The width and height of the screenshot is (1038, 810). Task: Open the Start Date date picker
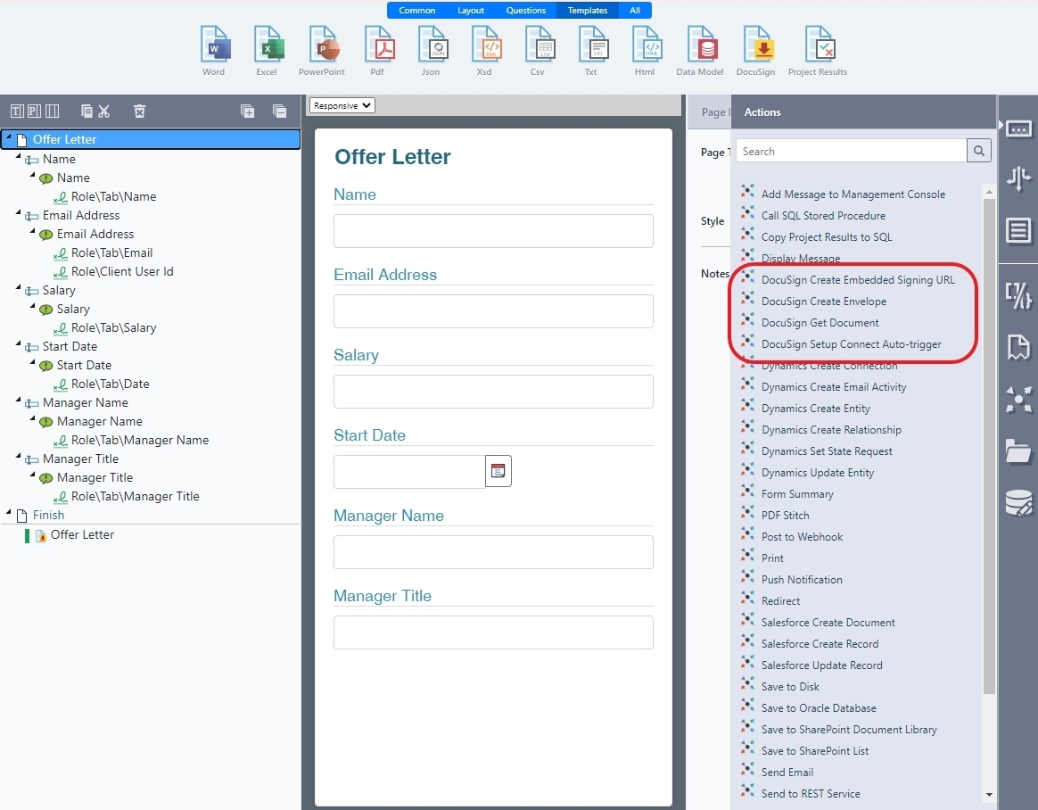coord(498,471)
